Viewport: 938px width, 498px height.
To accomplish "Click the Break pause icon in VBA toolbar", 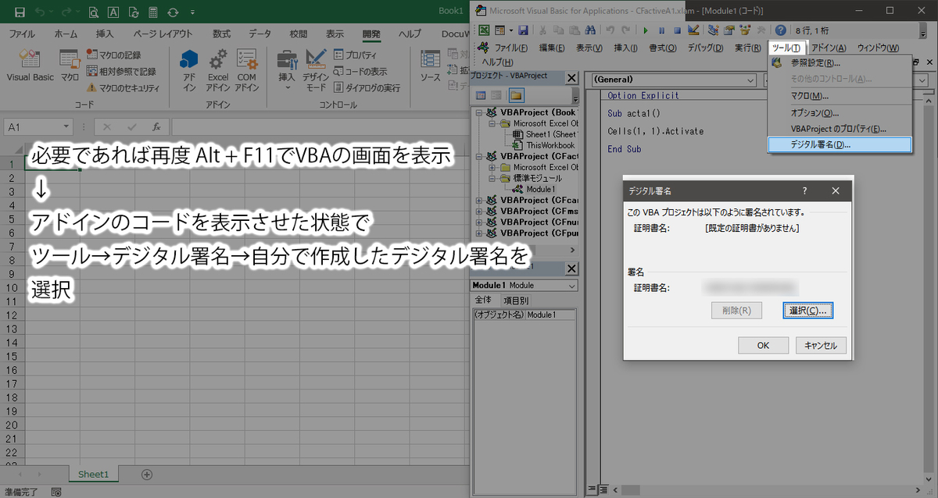I will (x=661, y=30).
